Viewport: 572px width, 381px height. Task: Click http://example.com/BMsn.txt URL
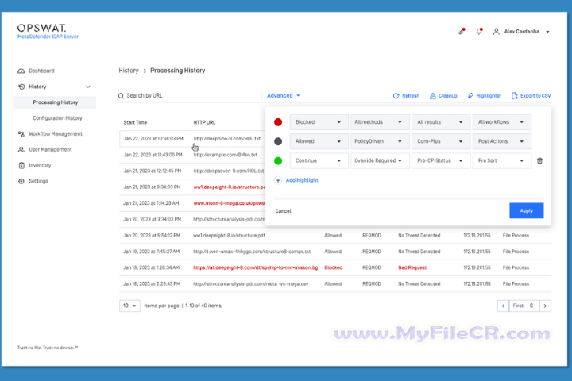coord(225,155)
